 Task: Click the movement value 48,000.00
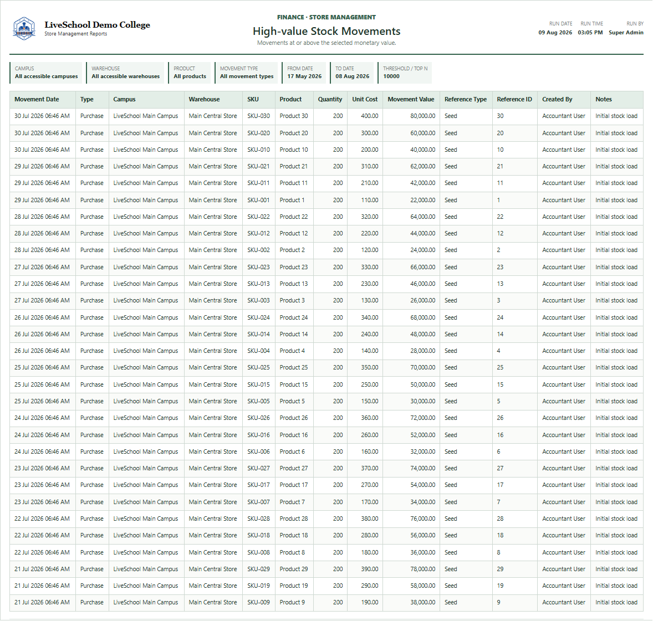(x=423, y=334)
